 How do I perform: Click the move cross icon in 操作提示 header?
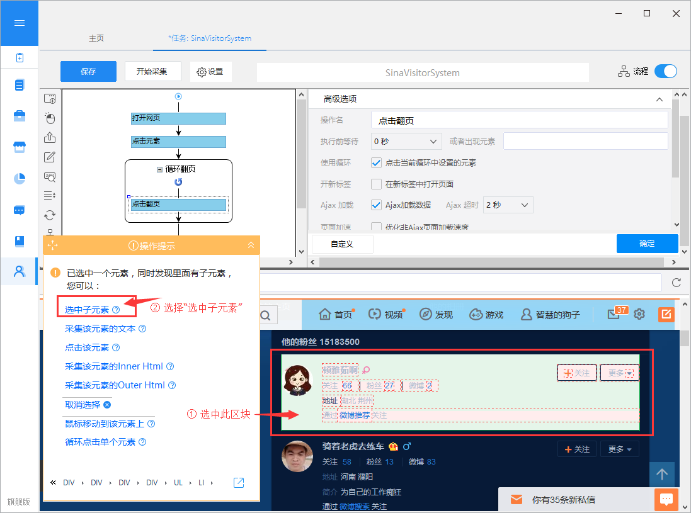pos(52,245)
